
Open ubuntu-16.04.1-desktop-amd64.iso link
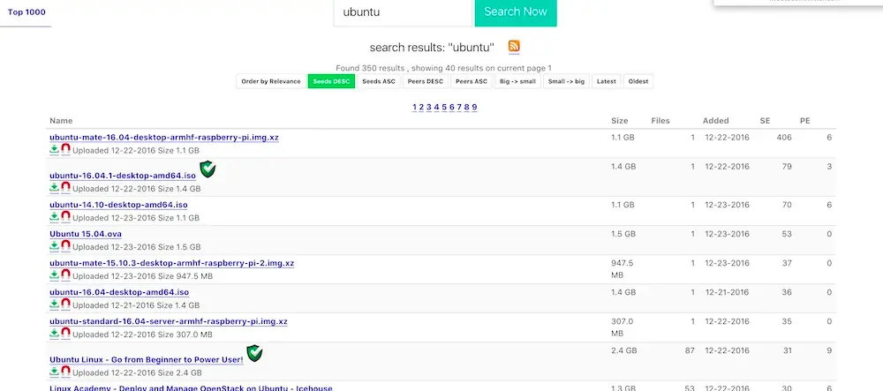tap(123, 176)
